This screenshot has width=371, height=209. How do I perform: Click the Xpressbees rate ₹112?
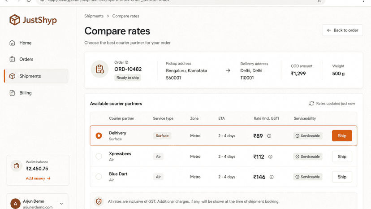[259, 157]
